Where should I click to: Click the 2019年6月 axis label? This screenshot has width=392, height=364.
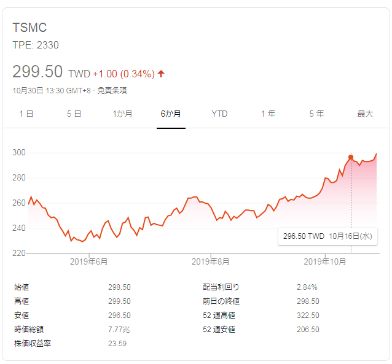(89, 261)
